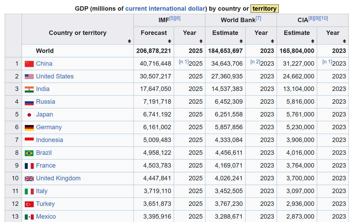The image size is (354, 222).
Task: Open note n 1 beside China's CIA year
Action: (x=327, y=62)
